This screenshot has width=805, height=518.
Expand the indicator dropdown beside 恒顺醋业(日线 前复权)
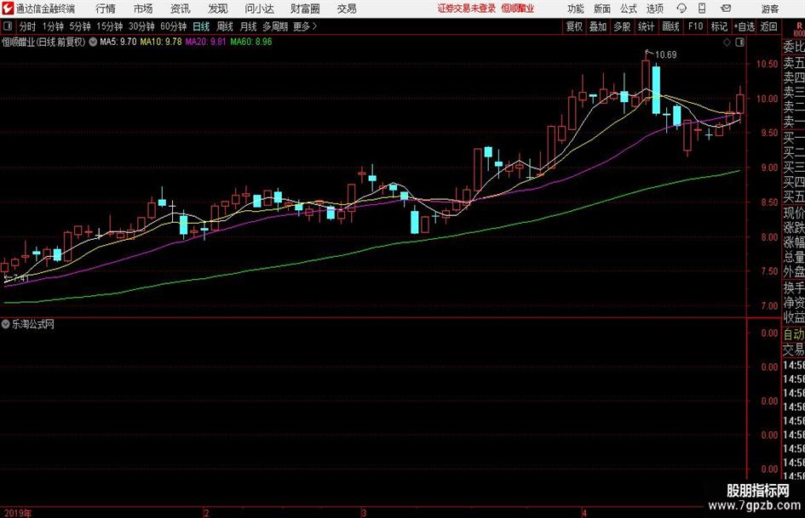pyautogui.click(x=93, y=42)
